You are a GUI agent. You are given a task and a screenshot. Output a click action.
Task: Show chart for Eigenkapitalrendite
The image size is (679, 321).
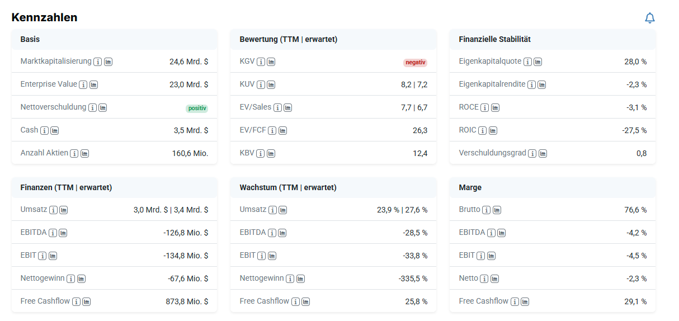click(x=542, y=84)
